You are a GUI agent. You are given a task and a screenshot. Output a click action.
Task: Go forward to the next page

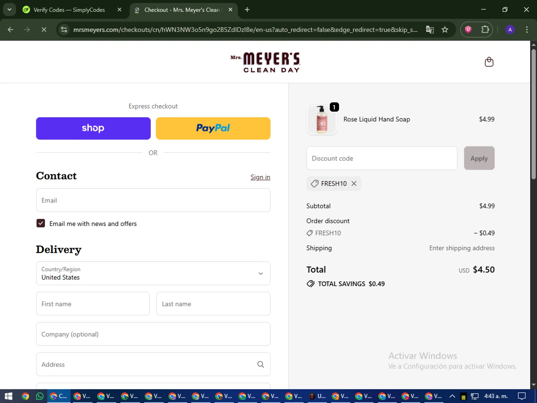[x=27, y=30]
